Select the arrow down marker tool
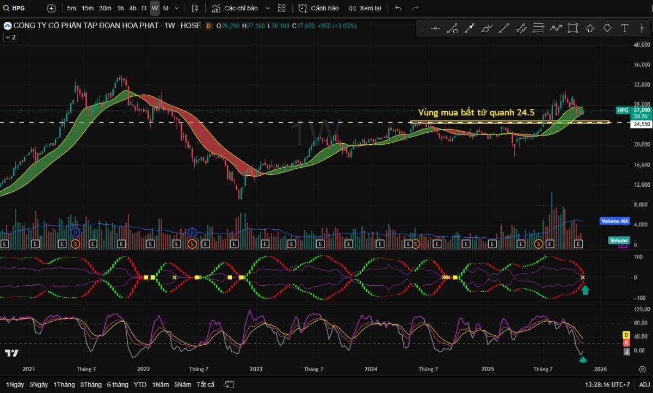653x393 pixels. click(607, 28)
